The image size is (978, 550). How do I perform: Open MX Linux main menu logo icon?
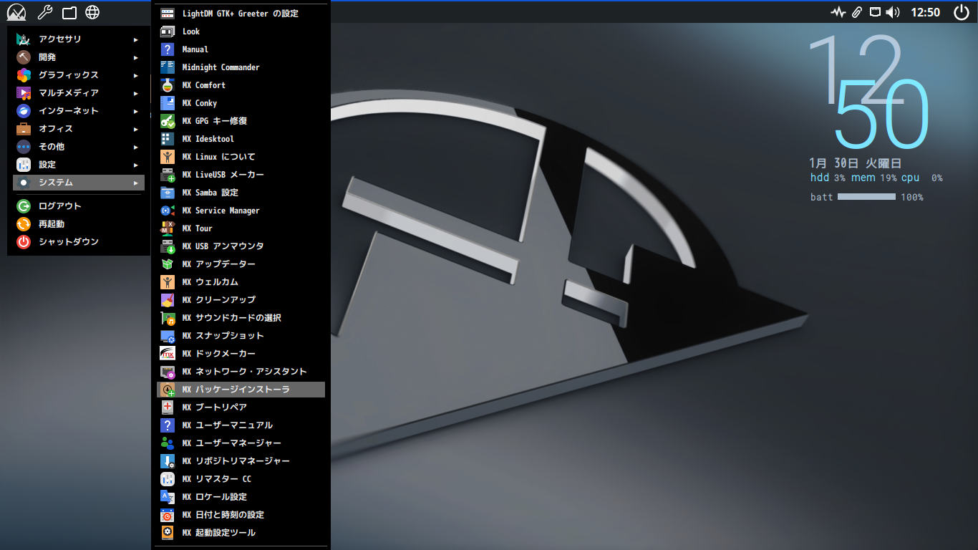[x=16, y=12]
